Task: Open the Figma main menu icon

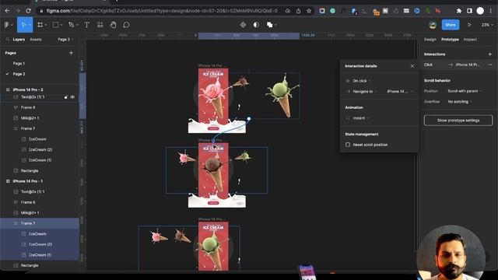Action: 7,25
